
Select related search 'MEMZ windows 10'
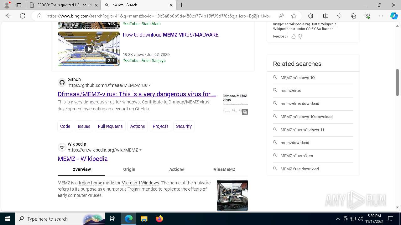[x=313, y=77]
